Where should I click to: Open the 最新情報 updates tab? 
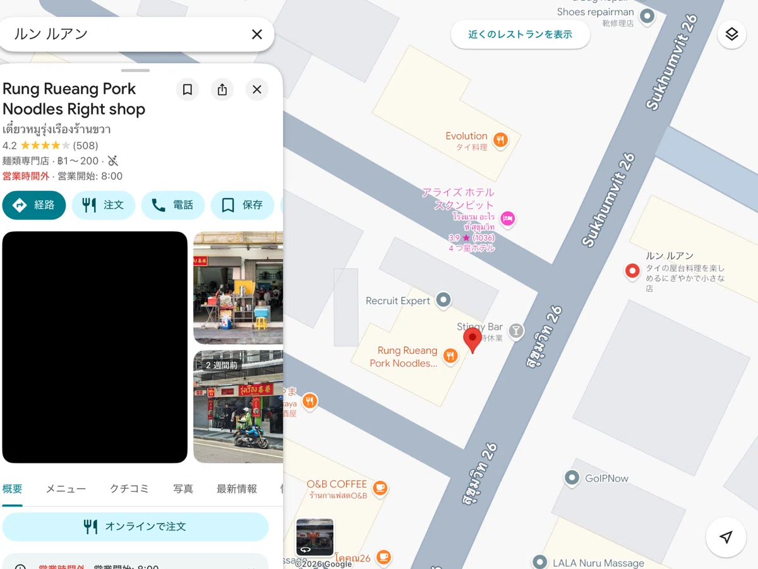click(x=237, y=489)
